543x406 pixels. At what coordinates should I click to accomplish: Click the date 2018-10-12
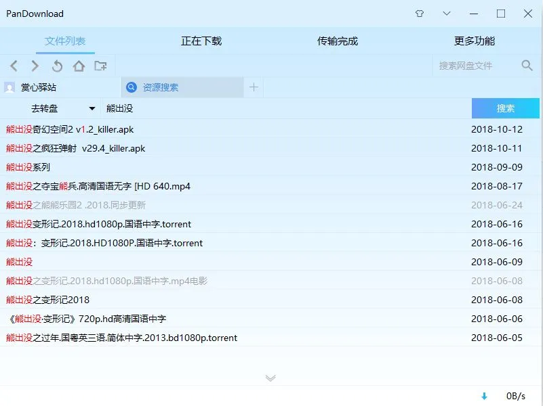[x=497, y=129]
